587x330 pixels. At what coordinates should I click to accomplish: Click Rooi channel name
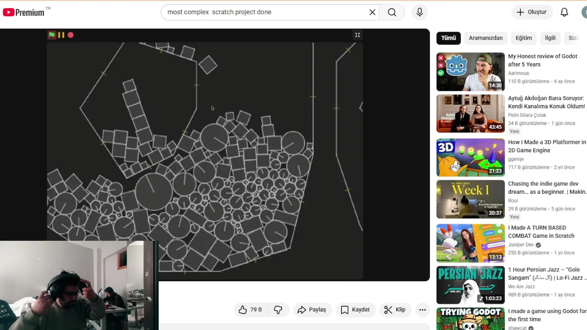pos(513,201)
